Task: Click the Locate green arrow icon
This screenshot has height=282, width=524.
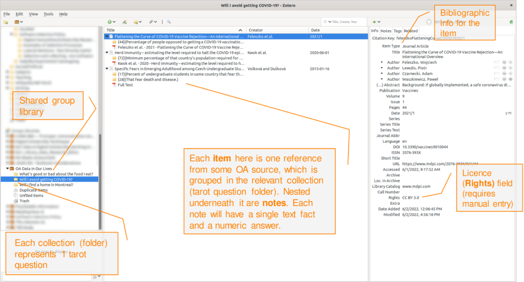Action: pyautogui.click(x=375, y=22)
